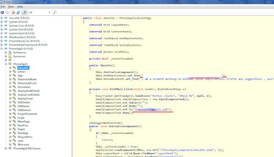Click the ForgotPassword class icon
Viewport: 274px width, 157px height.
point(14,113)
